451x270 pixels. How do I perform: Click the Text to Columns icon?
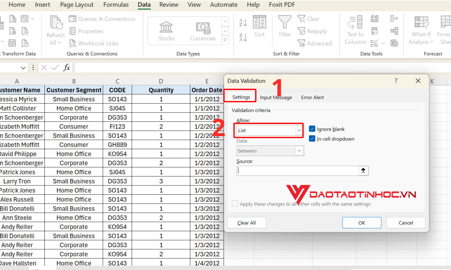pyautogui.click(x=355, y=23)
